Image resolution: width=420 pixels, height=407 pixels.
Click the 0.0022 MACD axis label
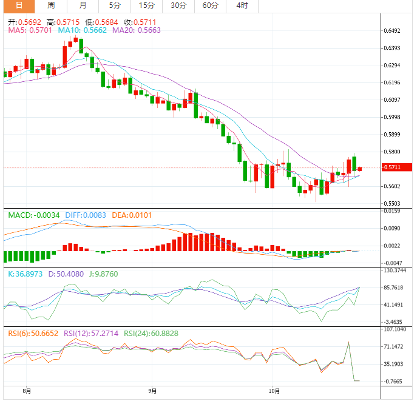click(392, 246)
